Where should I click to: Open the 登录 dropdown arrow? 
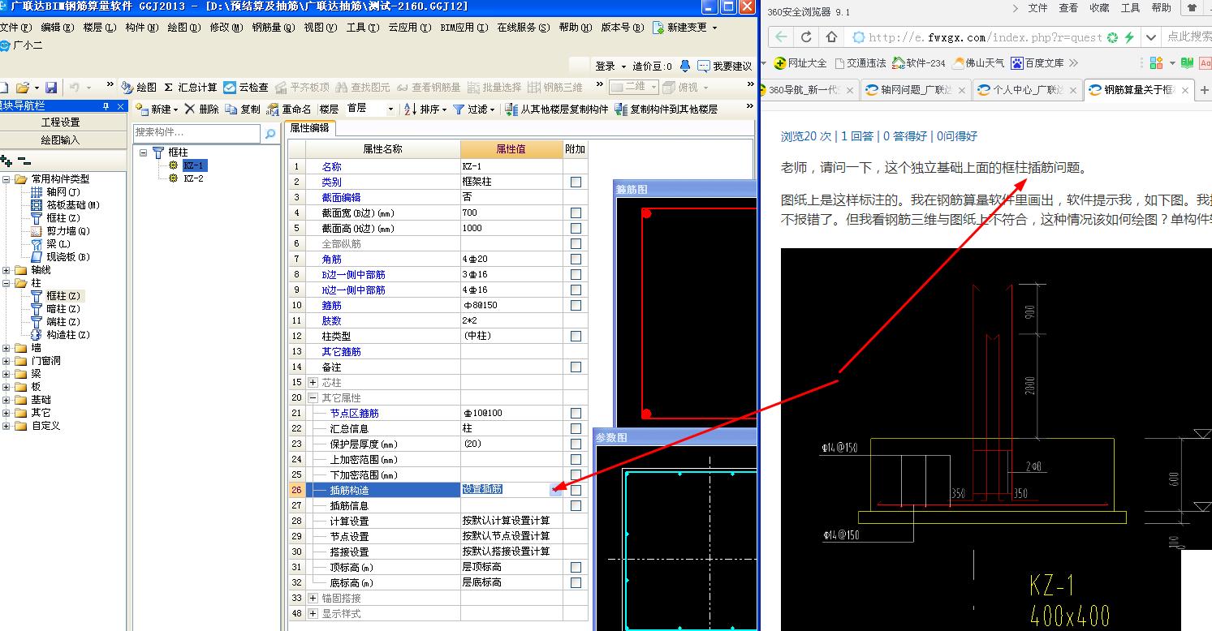click(623, 67)
